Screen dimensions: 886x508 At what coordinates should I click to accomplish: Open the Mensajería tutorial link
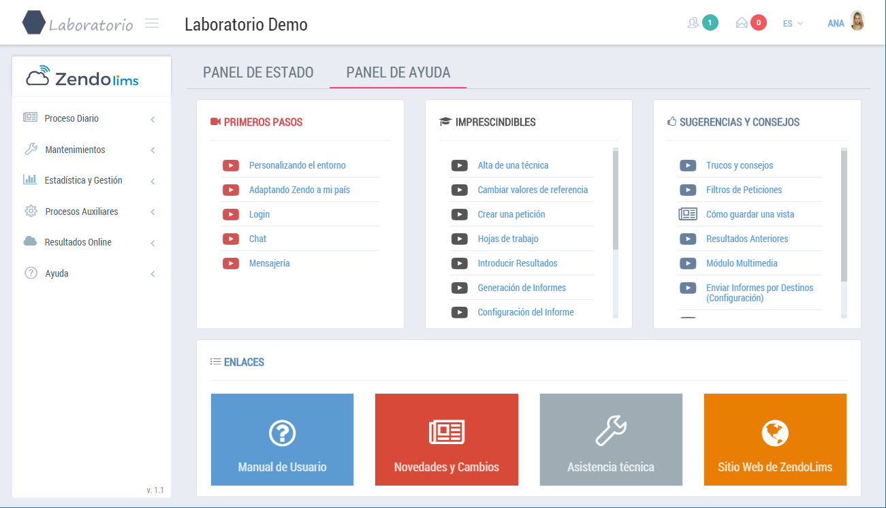(269, 263)
